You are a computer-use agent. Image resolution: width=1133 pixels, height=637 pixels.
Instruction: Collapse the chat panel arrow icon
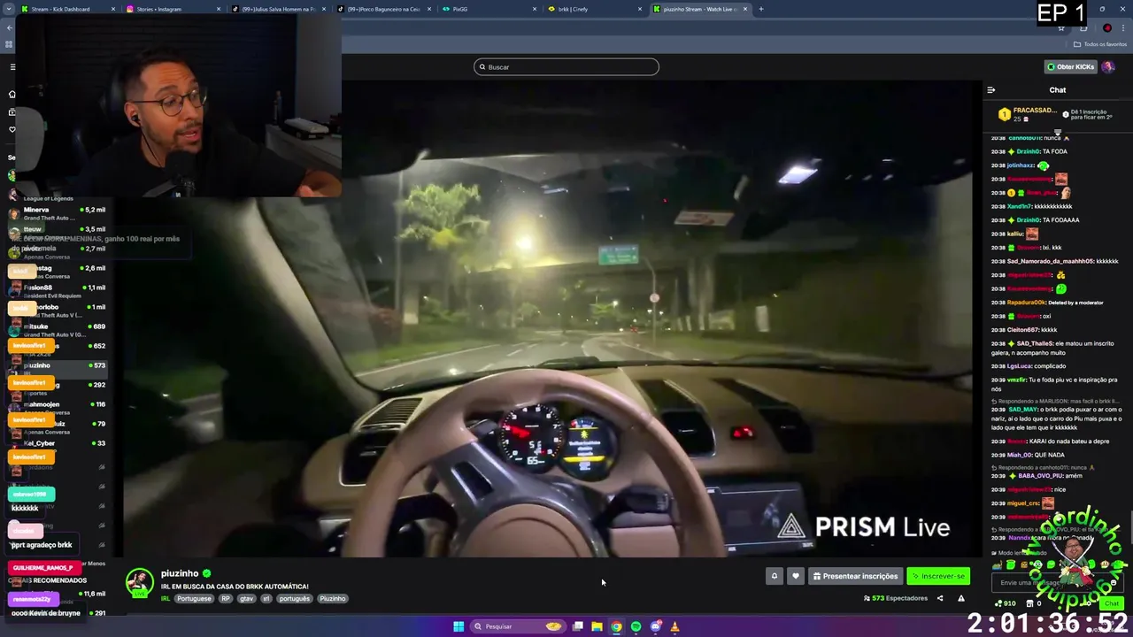coord(991,90)
